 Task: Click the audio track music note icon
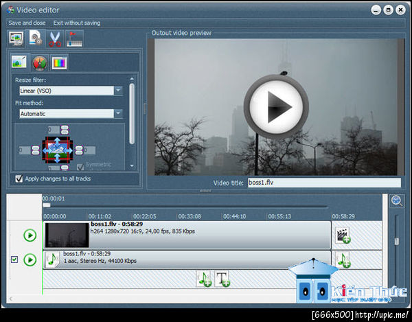(x=52, y=260)
